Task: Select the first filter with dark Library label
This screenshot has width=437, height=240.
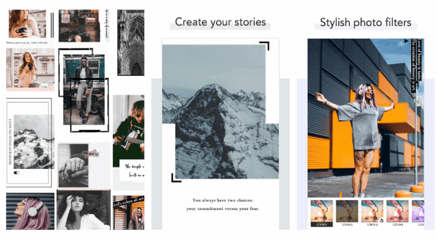Action: [322, 213]
